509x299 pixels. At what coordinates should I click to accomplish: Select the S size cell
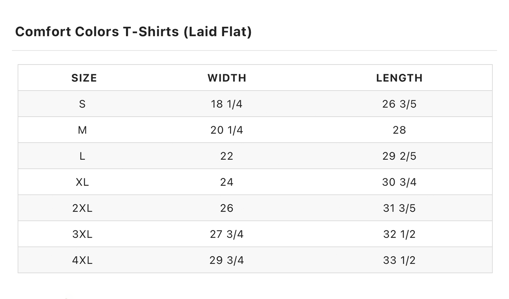pos(82,104)
